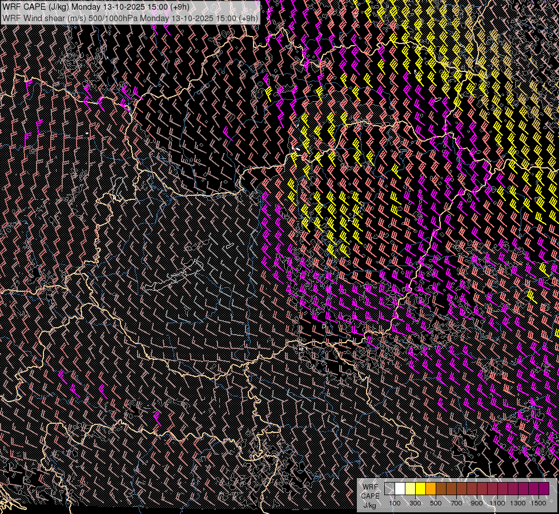Click the 300 value under the legend

(415, 503)
